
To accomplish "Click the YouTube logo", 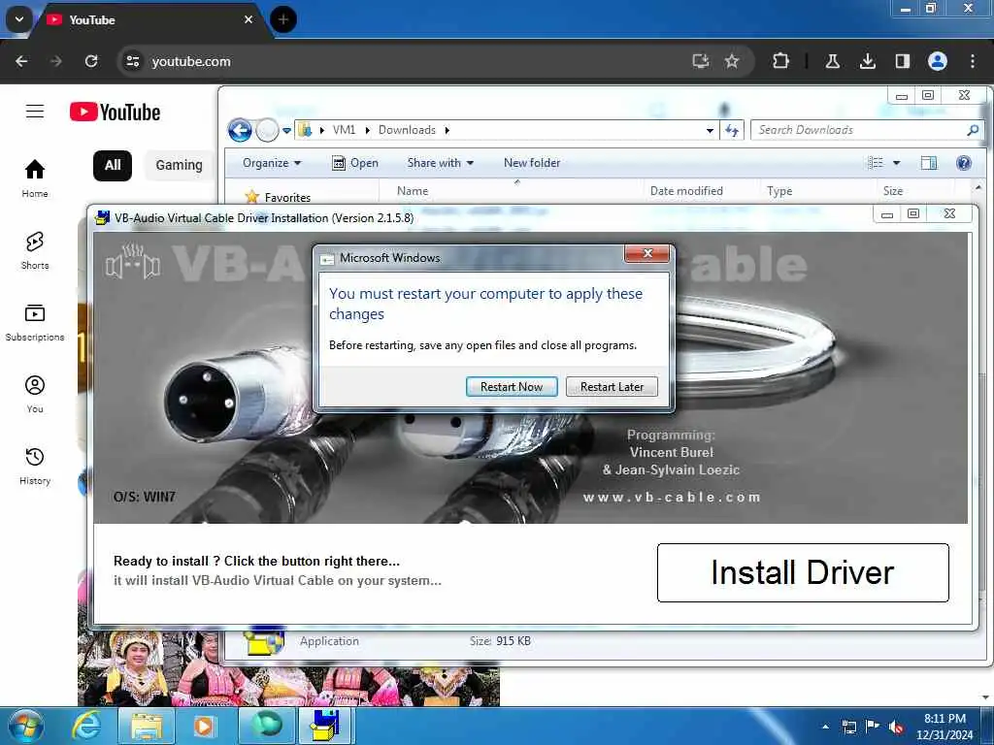I will coord(116,113).
